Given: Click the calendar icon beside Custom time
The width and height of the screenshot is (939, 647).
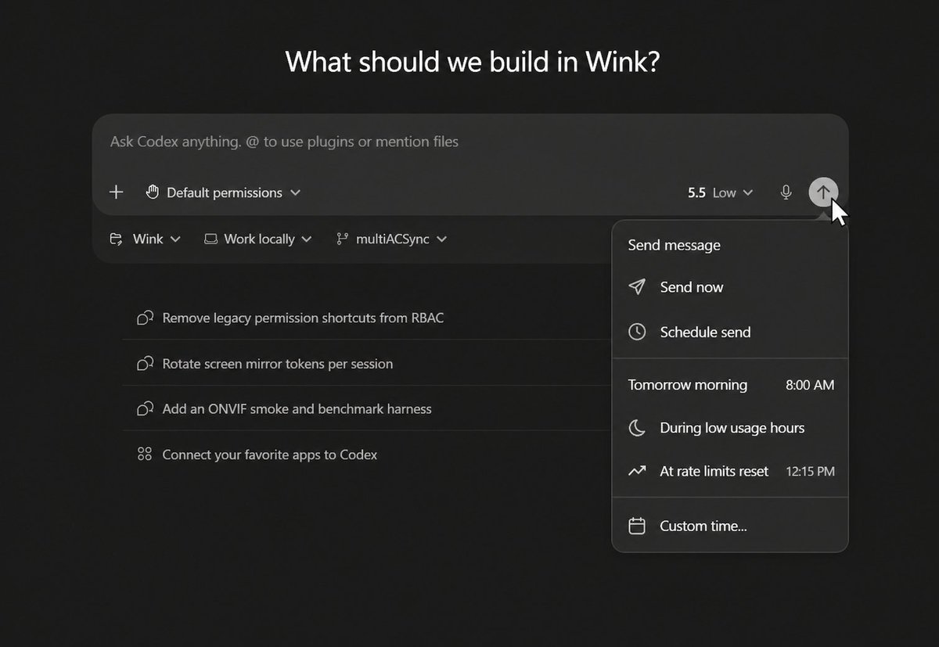Looking at the screenshot, I should [x=637, y=526].
